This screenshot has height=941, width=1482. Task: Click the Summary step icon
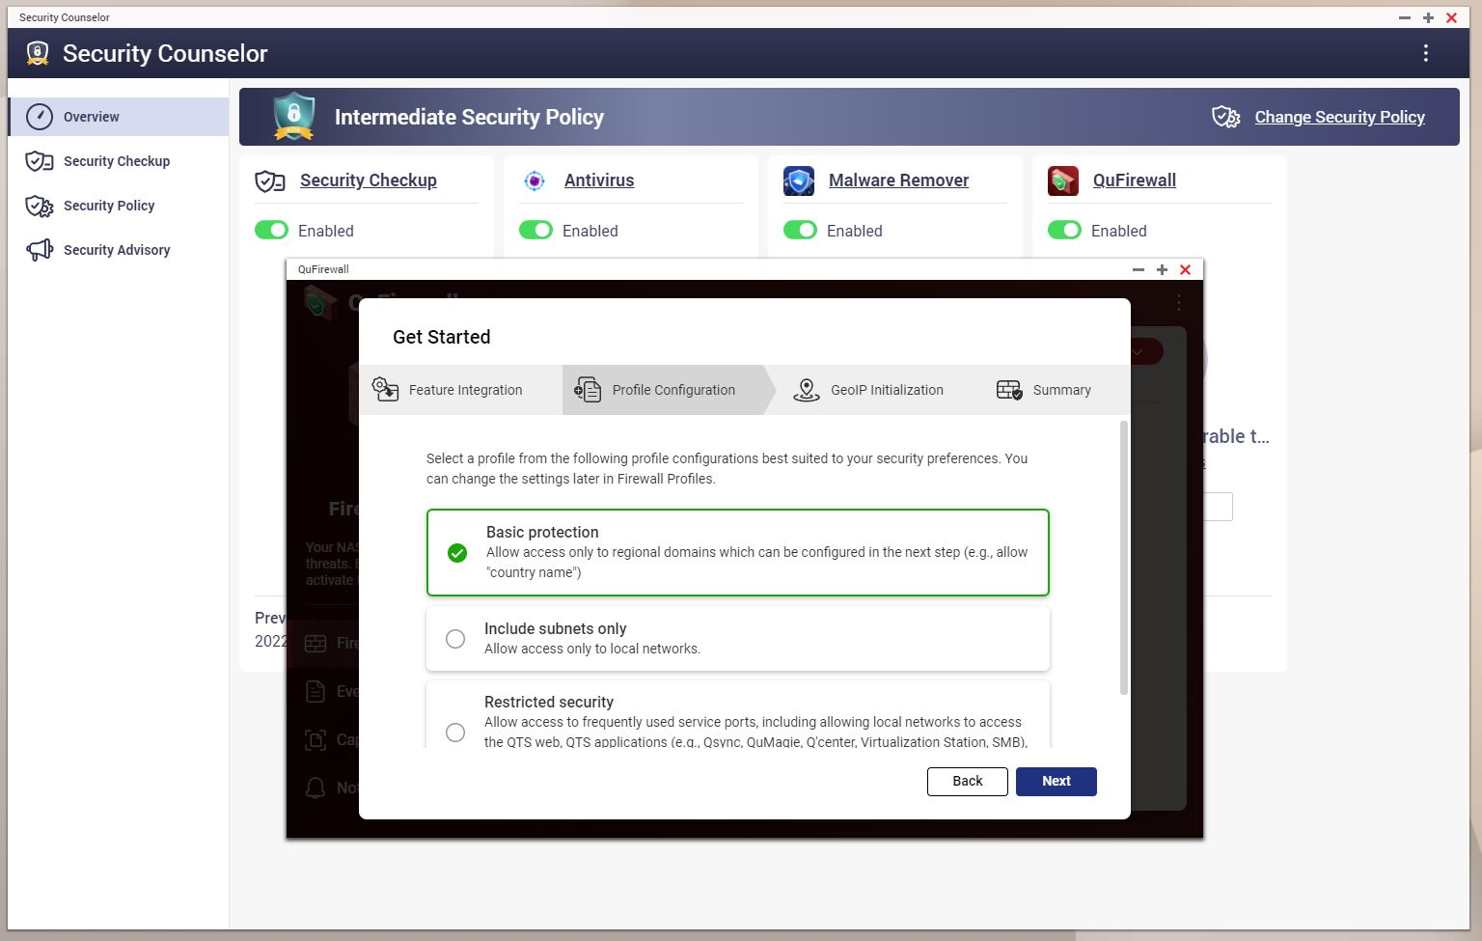(1009, 390)
